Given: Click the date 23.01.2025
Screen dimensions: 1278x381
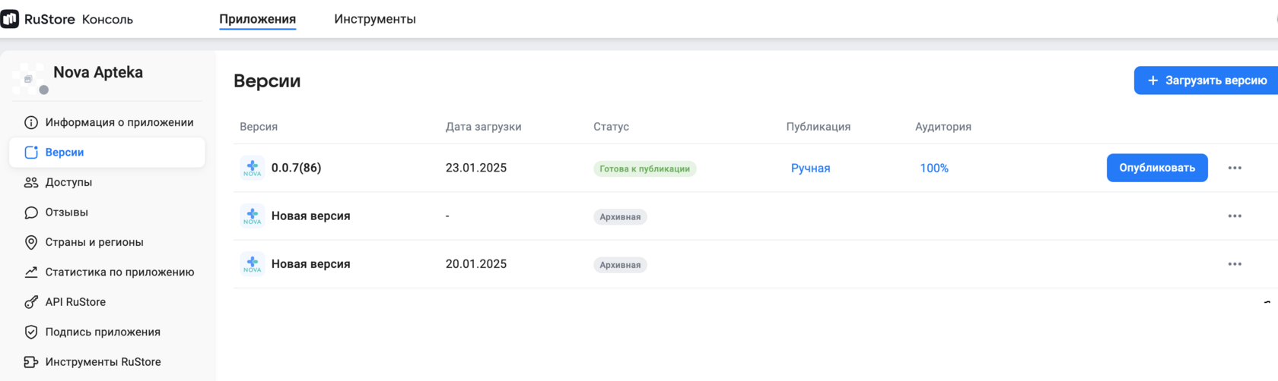Looking at the screenshot, I should tap(476, 168).
